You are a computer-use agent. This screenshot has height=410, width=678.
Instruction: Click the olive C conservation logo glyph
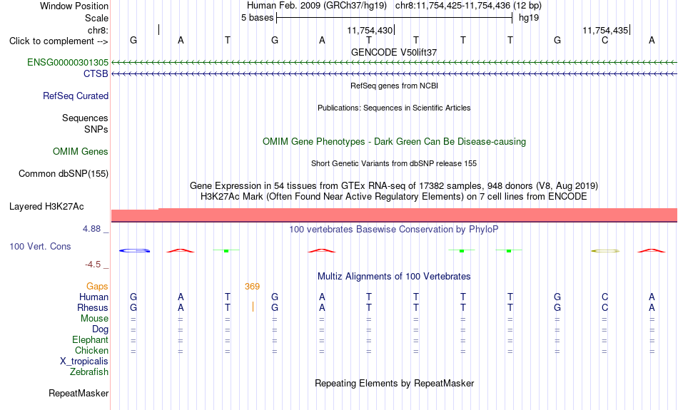tap(605, 250)
